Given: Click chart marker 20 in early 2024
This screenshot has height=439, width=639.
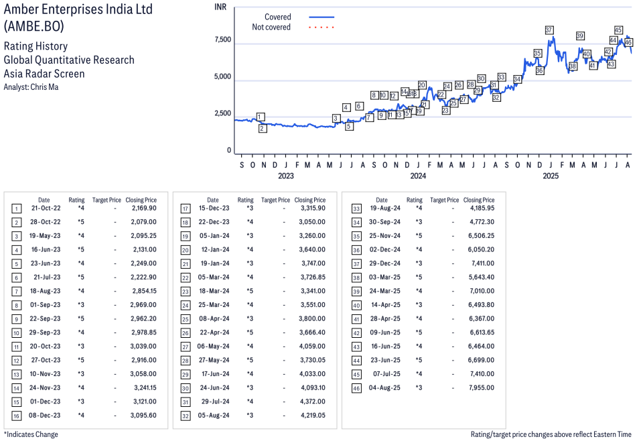Looking at the screenshot, I should (422, 85).
